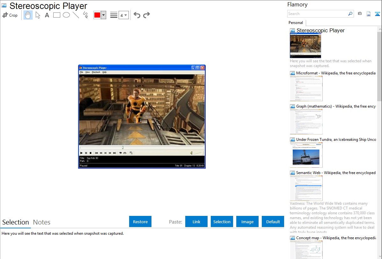Undo the last annotation

[137, 15]
